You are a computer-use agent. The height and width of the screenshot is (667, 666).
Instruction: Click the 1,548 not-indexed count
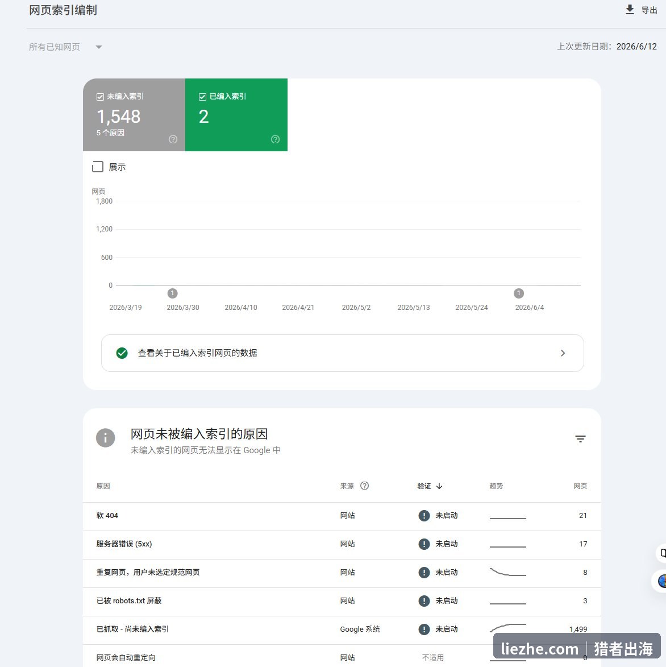118,117
